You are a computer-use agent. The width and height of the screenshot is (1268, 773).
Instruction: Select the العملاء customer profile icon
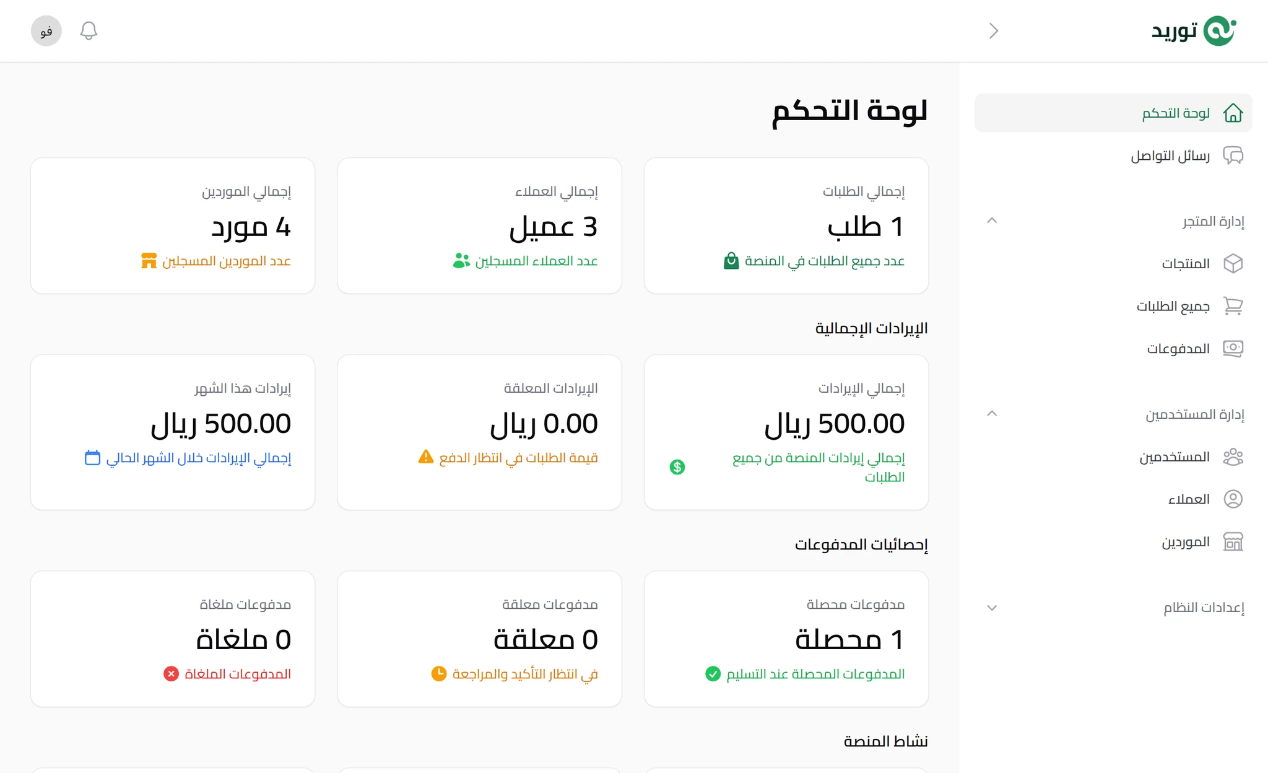(1233, 499)
